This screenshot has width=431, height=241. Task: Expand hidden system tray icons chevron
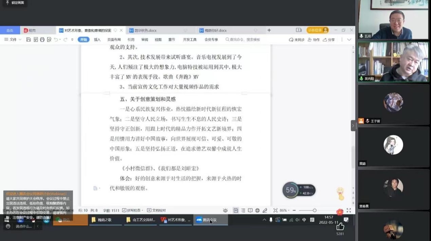(x=264, y=220)
